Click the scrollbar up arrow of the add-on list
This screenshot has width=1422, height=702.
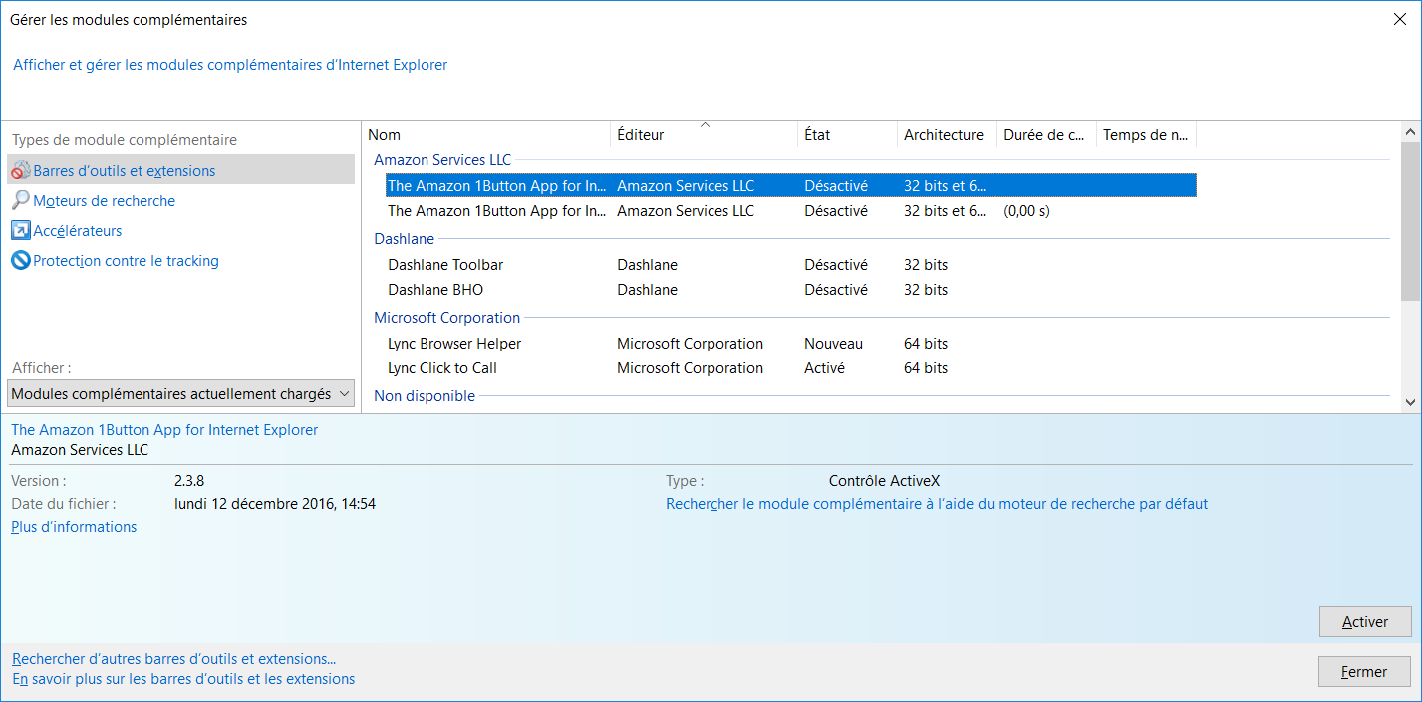[x=1410, y=131]
